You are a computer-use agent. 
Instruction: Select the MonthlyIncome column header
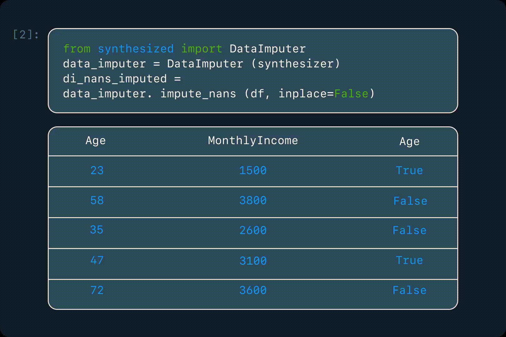click(x=253, y=141)
